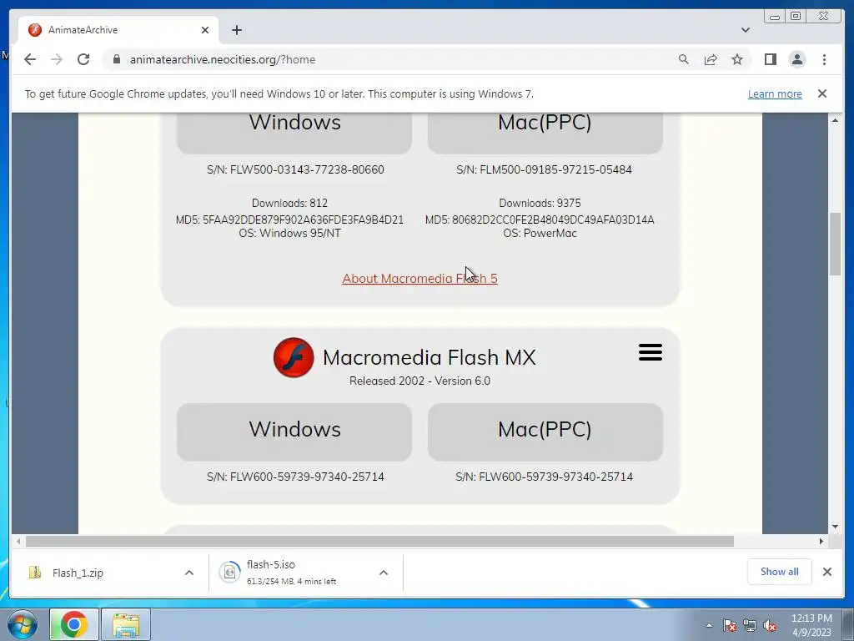Select Flash 5 Windows serial FLW500-03143-77238-80660

click(295, 169)
